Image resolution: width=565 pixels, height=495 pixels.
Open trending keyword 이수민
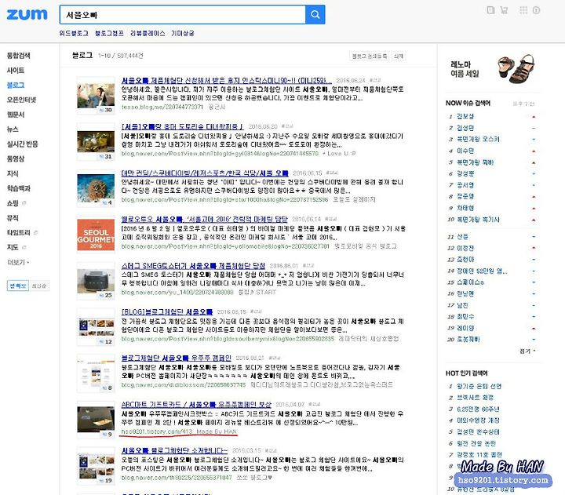tap(465, 151)
